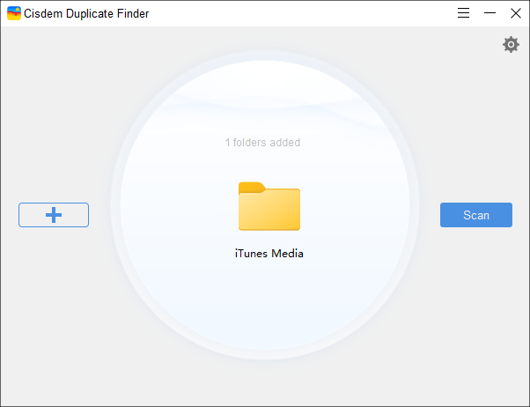The height and width of the screenshot is (407, 530).
Task: Minimize the Cisdem Duplicate Finder window
Action: coord(490,13)
